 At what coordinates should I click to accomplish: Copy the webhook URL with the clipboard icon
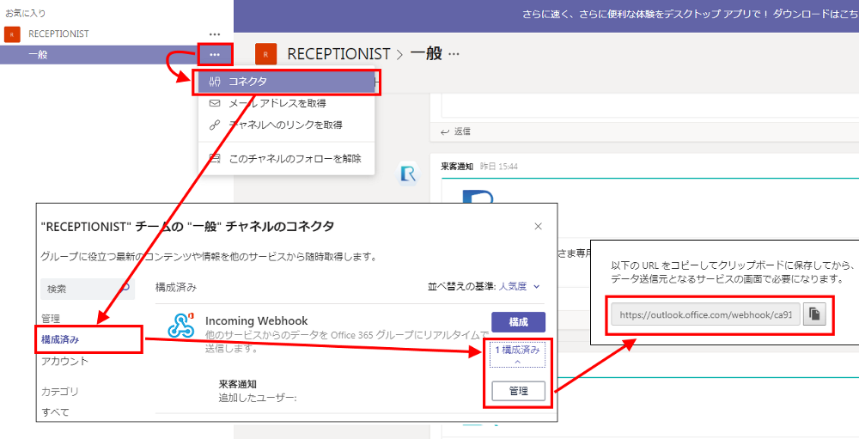point(814,314)
